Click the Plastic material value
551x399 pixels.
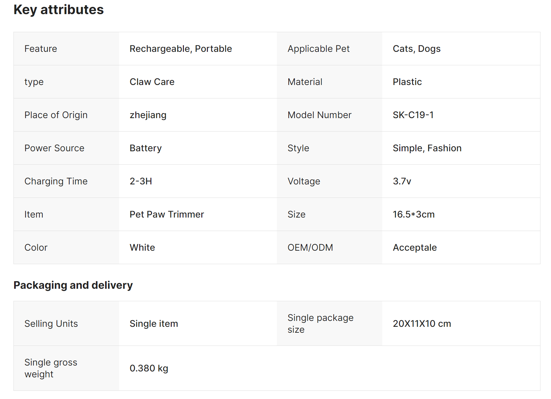407,82
